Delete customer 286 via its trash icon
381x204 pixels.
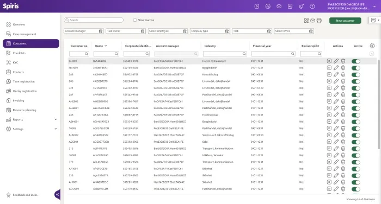[x=343, y=81]
